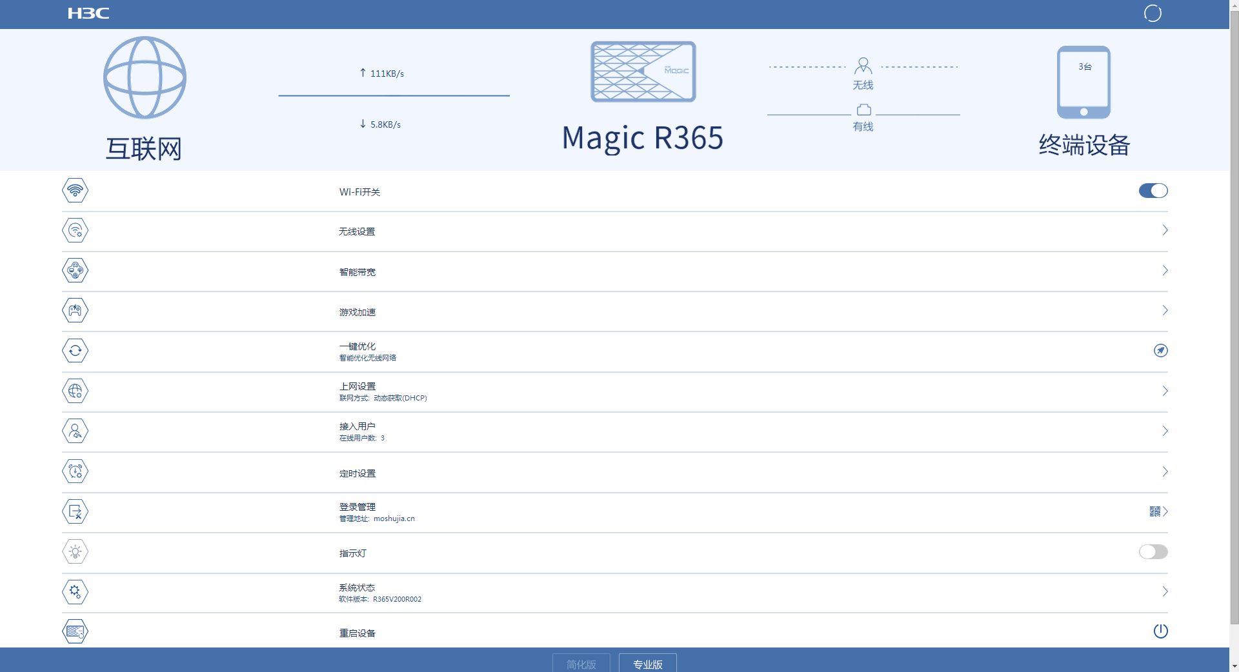The image size is (1239, 672).
Task: Click the internet settings globe icon
Action: (75, 391)
